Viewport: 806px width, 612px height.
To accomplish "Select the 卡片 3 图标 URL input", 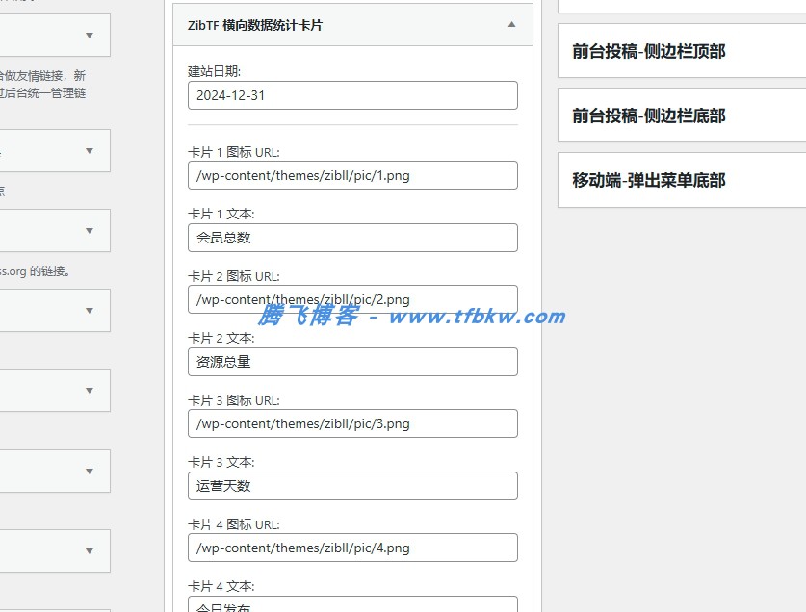I will pyautogui.click(x=351, y=423).
